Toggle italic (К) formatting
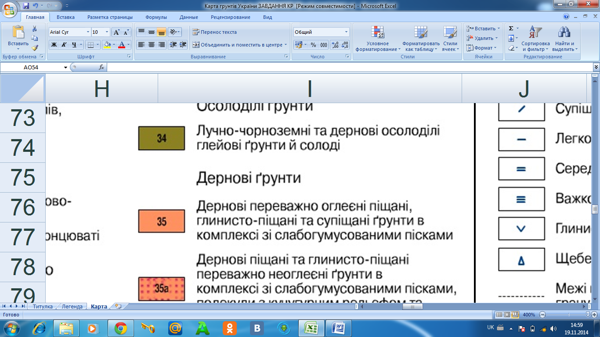 [x=64, y=45]
